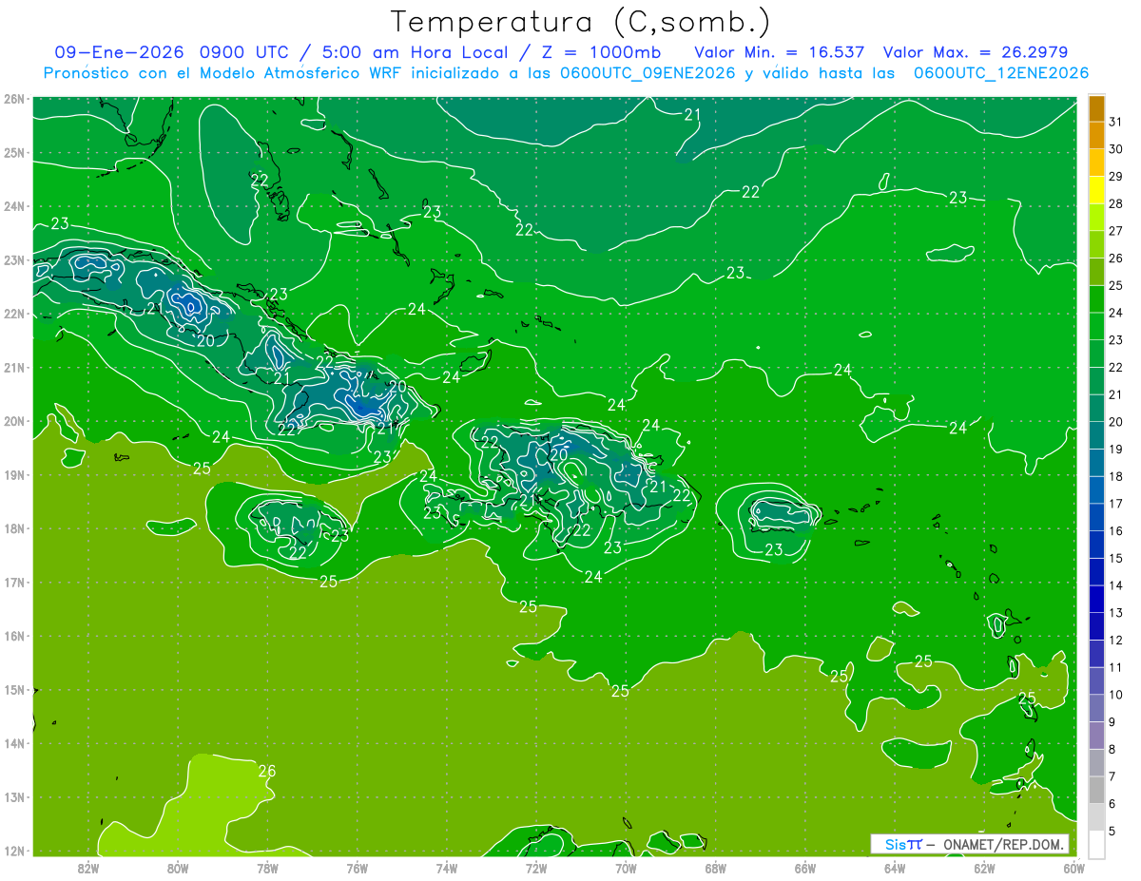Click the "19N" latitude axis label

tap(14, 474)
